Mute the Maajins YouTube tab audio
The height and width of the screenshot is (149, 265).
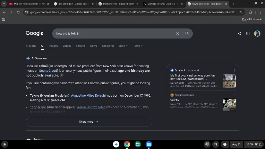43,4
